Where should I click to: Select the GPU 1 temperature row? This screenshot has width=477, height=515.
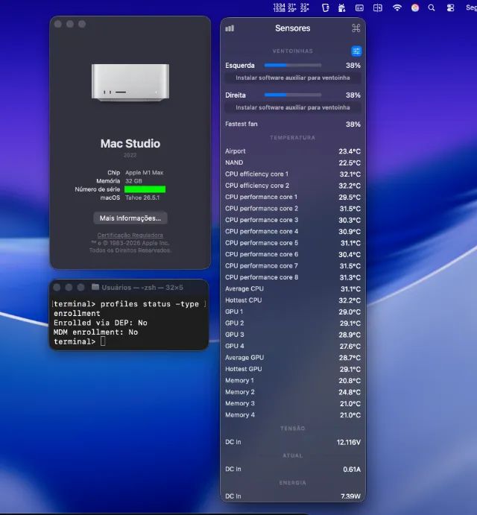point(293,312)
